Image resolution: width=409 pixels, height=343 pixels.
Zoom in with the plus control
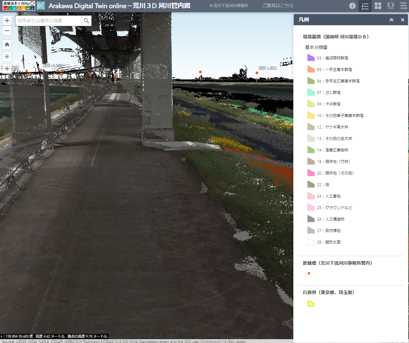tap(7, 20)
